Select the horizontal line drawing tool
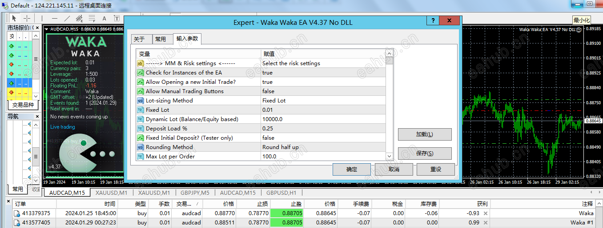 (x=55, y=18)
